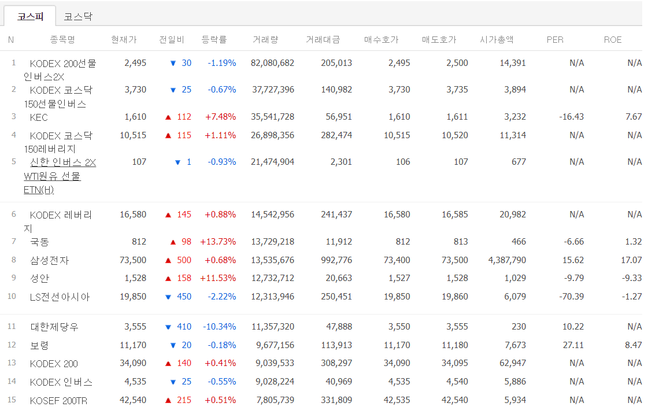Open LS전선아시아 stock entry
The height and width of the screenshot is (414, 648).
[x=60, y=297]
